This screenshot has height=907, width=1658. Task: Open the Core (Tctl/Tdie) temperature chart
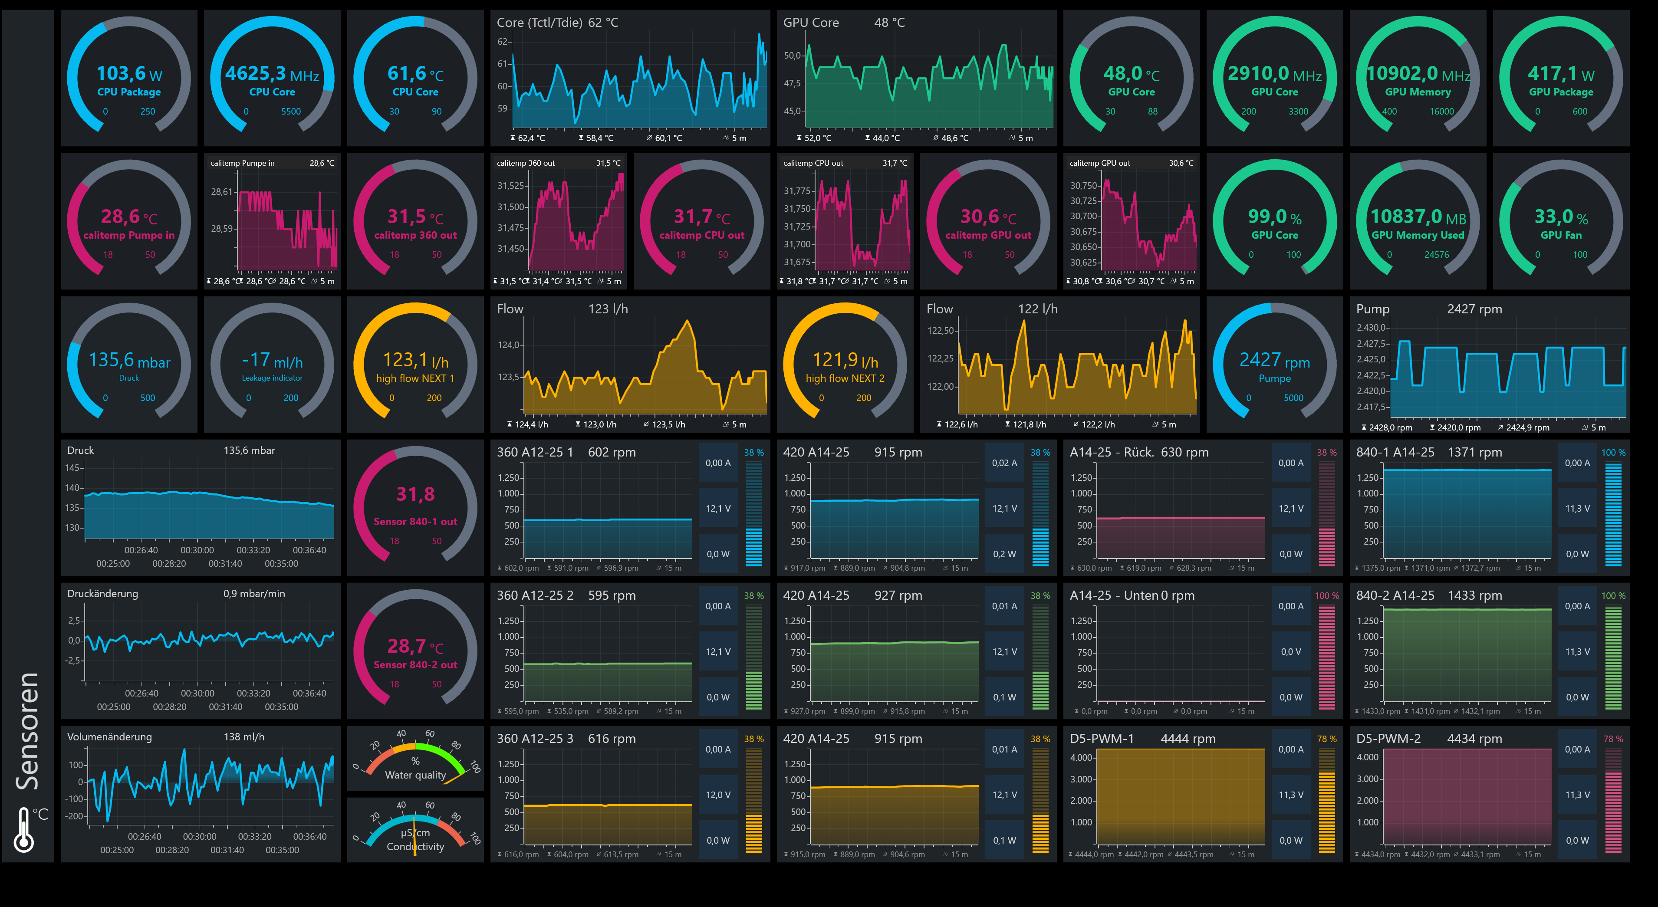click(629, 78)
